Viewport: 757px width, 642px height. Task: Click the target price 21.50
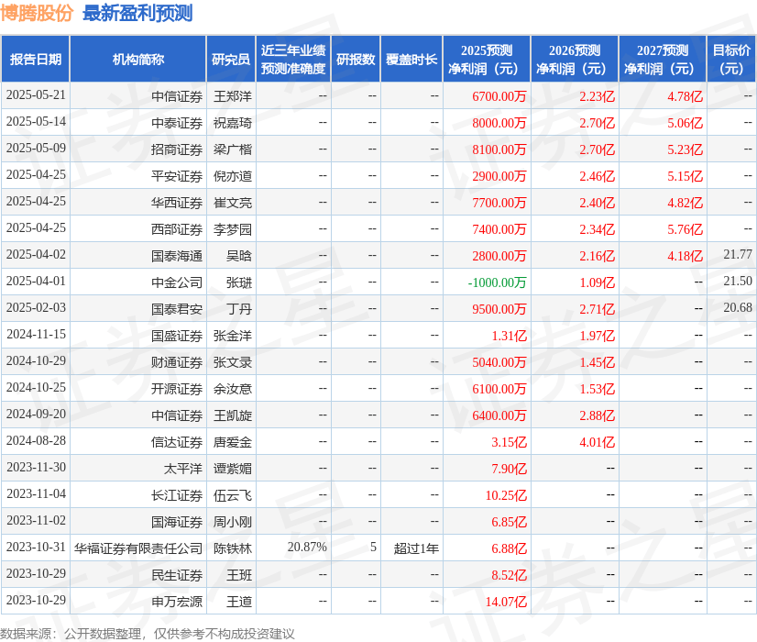pyautogui.click(x=738, y=282)
